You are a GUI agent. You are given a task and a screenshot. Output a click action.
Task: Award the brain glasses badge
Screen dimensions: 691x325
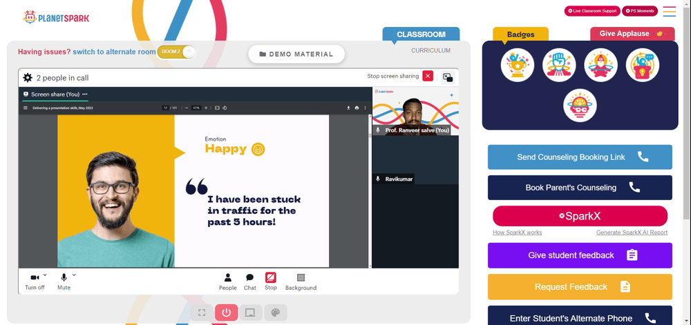(x=580, y=106)
